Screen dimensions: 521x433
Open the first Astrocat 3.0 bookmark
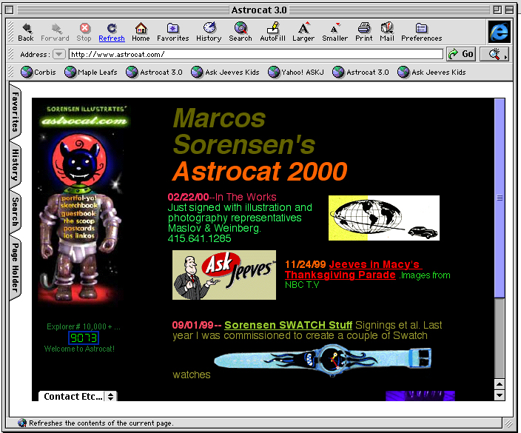(154, 72)
